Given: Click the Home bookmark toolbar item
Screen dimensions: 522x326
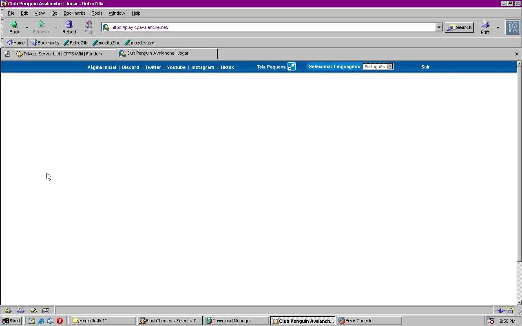Looking at the screenshot, I should (x=16, y=42).
